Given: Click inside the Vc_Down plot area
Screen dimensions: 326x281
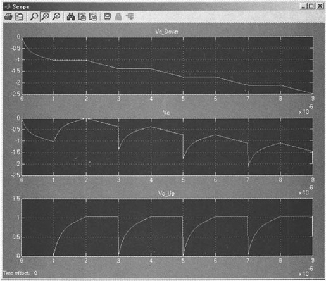Looking at the screenshot, I should pos(167,65).
